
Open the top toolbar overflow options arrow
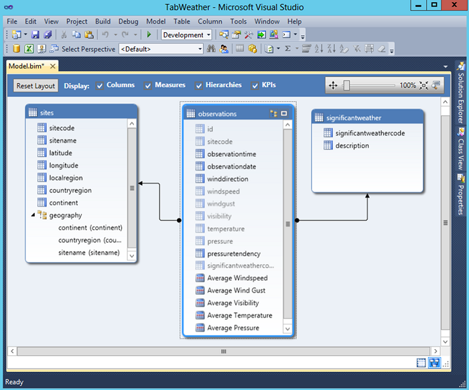pyautogui.click(x=303, y=37)
